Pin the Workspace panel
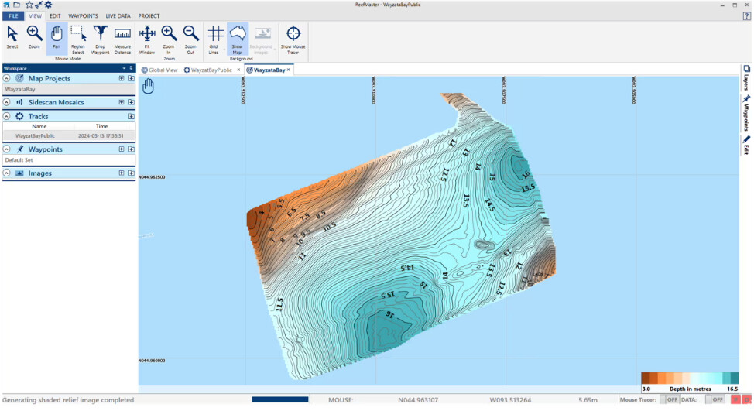Screen dimensions: 754x411 pos(131,68)
